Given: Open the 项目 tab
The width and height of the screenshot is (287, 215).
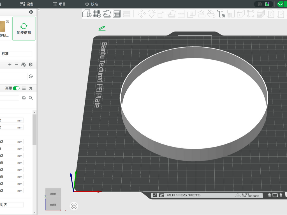Looking at the screenshot, I should point(59,4).
